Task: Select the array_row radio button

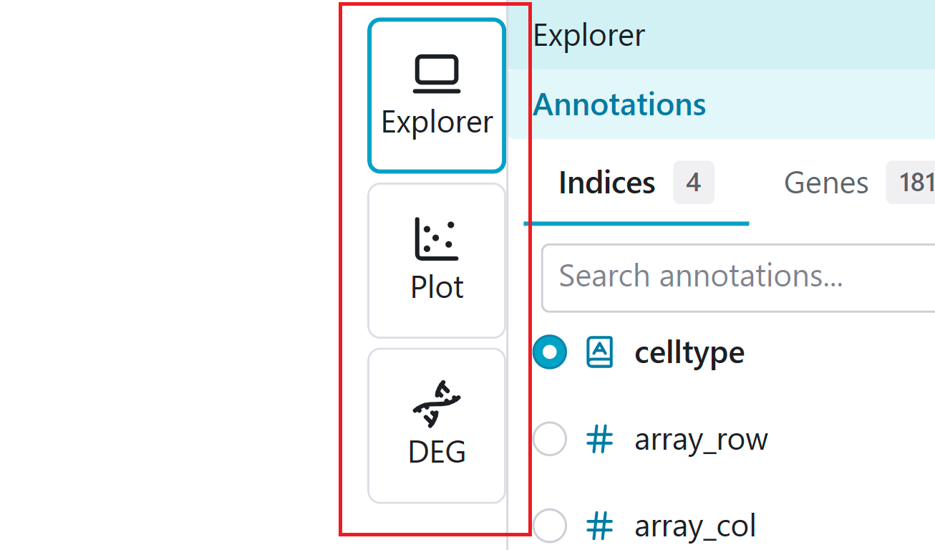Action: (549, 439)
